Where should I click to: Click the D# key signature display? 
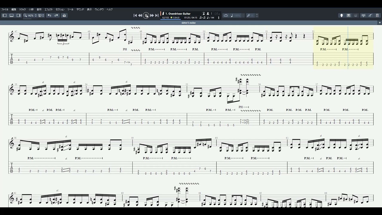click(217, 14)
